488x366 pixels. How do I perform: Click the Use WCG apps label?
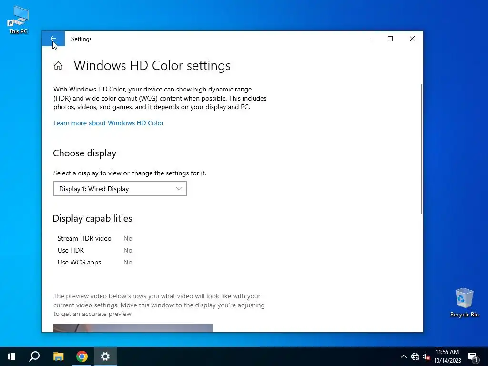pos(80,263)
